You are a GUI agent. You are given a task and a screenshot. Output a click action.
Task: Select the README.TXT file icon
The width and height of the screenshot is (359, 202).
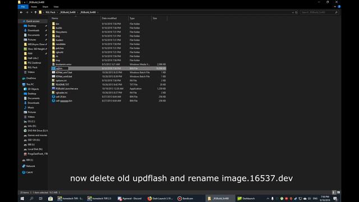53,85
